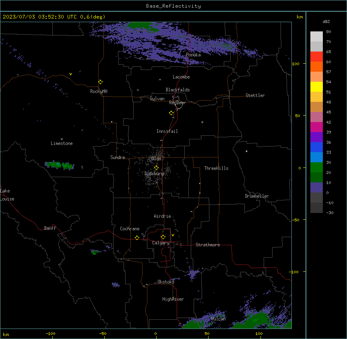The image size is (347, 339).
Task: Pick the yellow 54 dBZ color swatch
Action: [x=316, y=87]
